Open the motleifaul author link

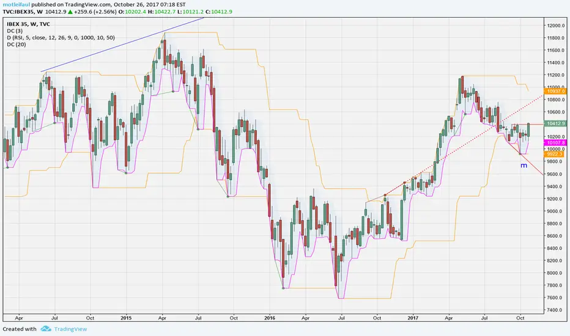[x=17, y=5]
